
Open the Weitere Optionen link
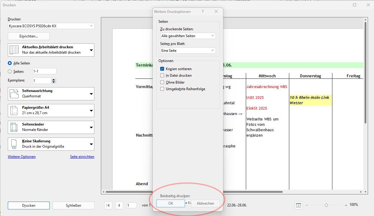pyautogui.click(x=22, y=157)
